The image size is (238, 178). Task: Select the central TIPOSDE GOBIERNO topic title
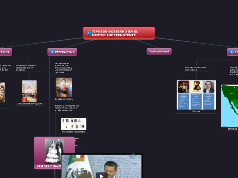[115, 33]
